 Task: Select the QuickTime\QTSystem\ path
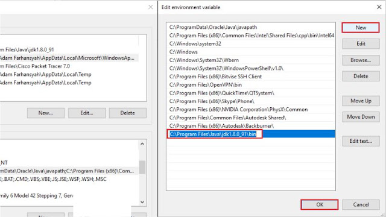(x=251, y=93)
